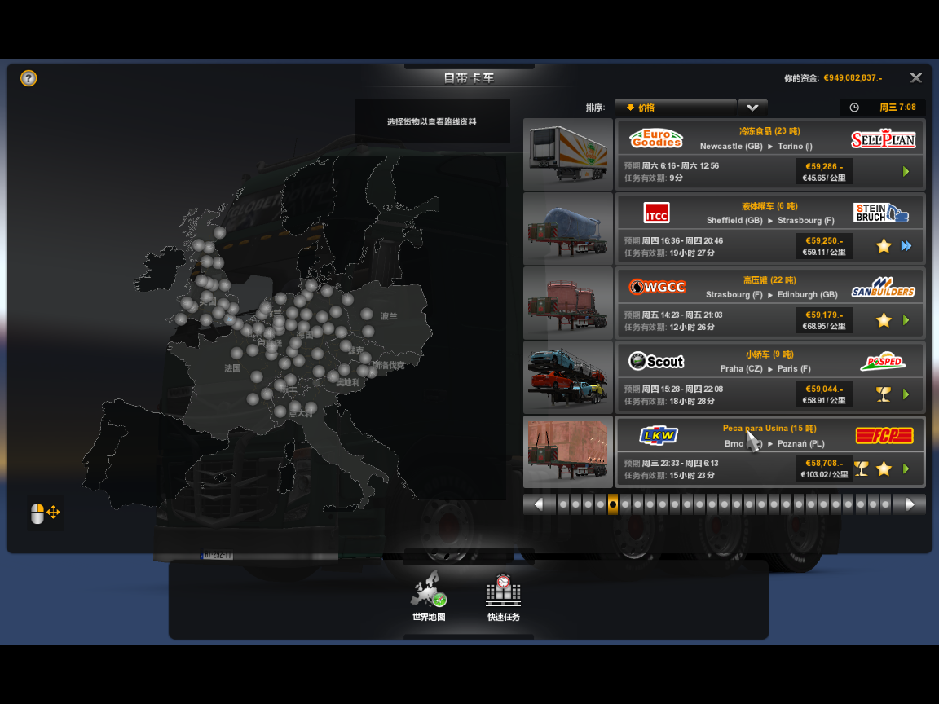Click the green arrow on the Newcastle to Torino job
This screenshot has width=939, height=704.
(x=906, y=172)
